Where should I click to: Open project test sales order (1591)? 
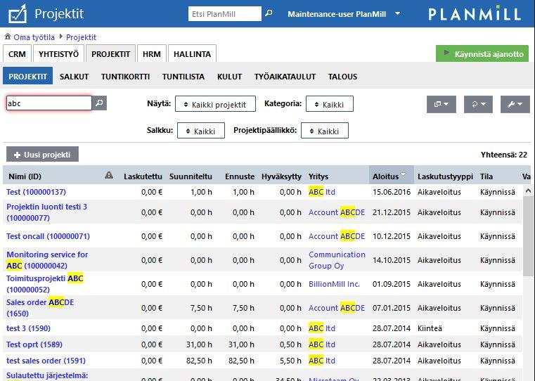(x=46, y=360)
